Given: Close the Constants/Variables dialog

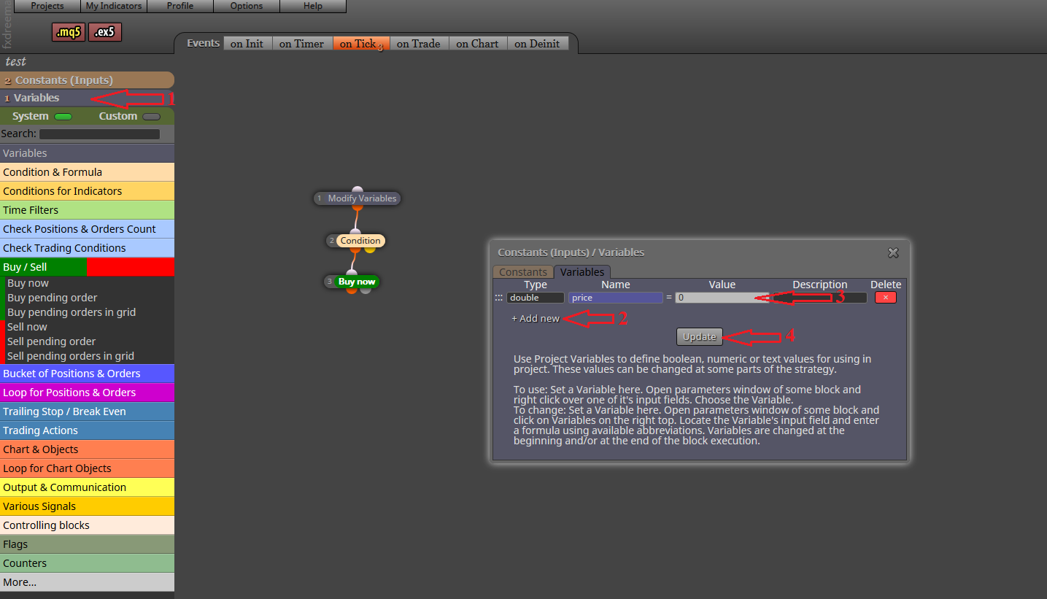Looking at the screenshot, I should (x=893, y=252).
